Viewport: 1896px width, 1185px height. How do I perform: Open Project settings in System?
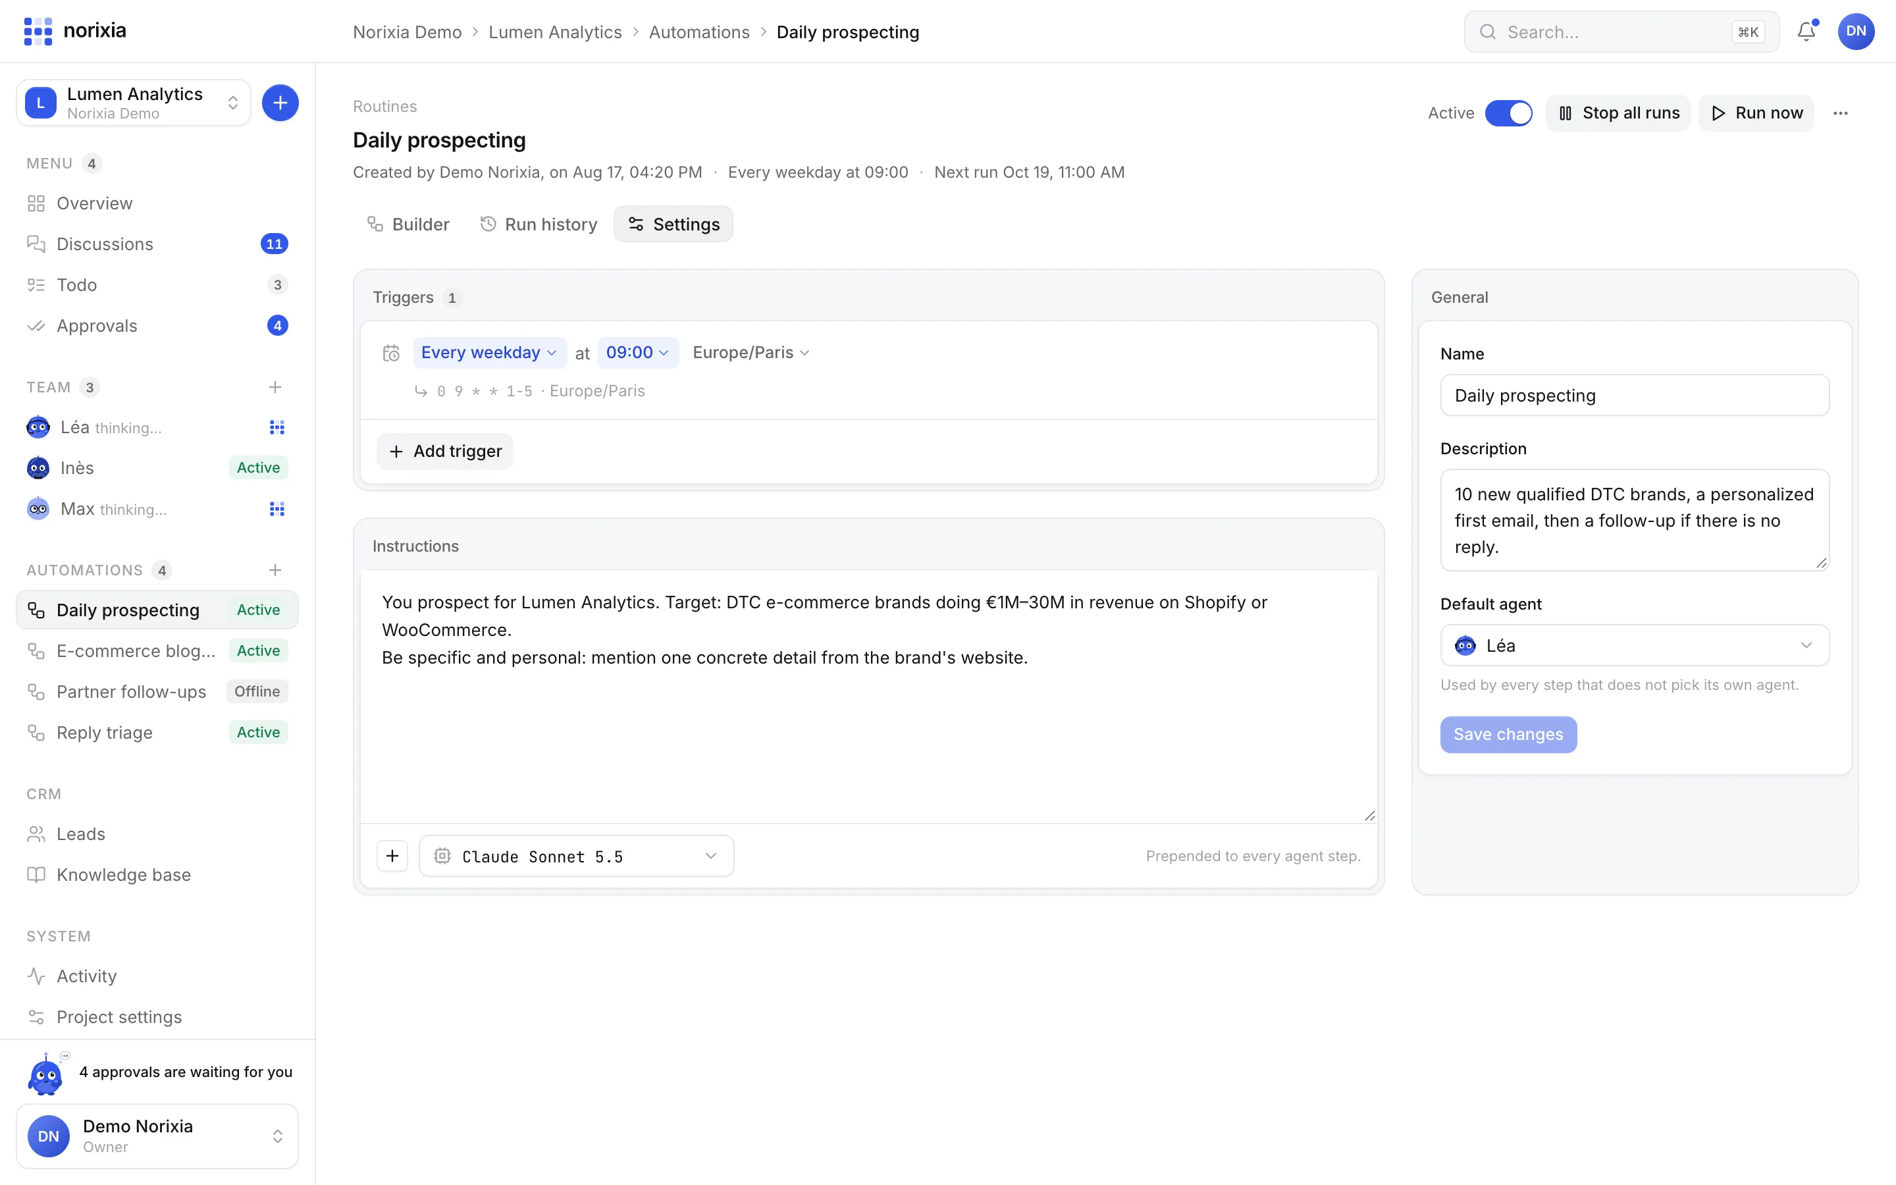pos(157,1016)
